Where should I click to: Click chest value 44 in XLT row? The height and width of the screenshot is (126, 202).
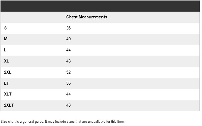(x=69, y=94)
